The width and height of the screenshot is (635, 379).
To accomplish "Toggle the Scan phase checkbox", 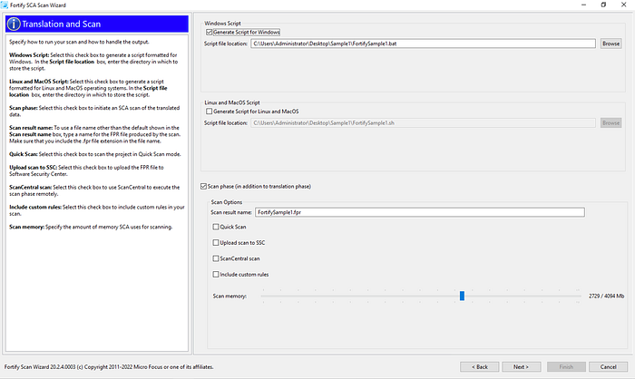I will point(203,186).
